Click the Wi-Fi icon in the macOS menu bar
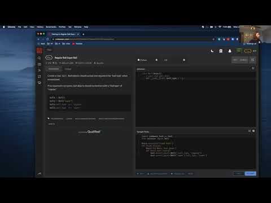Image resolution: width=271 pixels, height=203 pixels. (x=220, y=27)
